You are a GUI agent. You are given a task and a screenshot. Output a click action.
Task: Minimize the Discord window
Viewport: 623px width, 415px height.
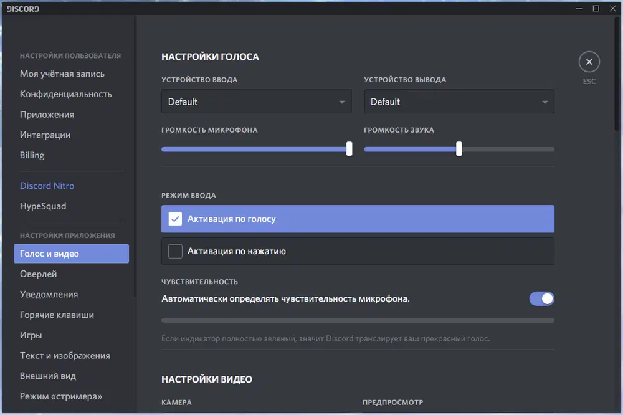click(579, 8)
